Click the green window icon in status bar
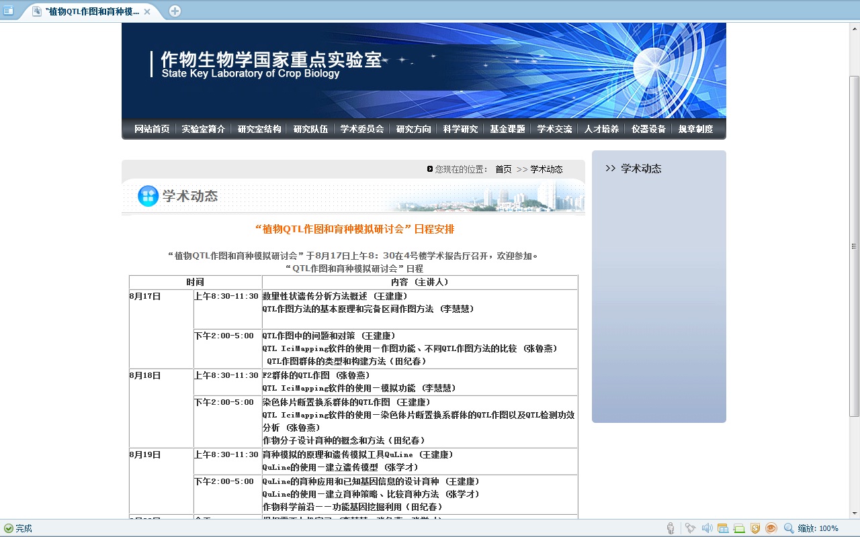Screen dimensions: 860x537 tap(739, 528)
